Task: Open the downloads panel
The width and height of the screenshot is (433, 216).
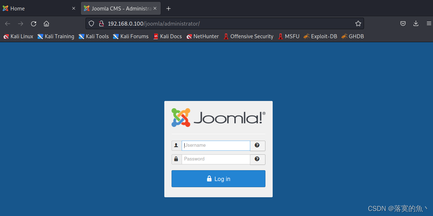Action: point(416,24)
